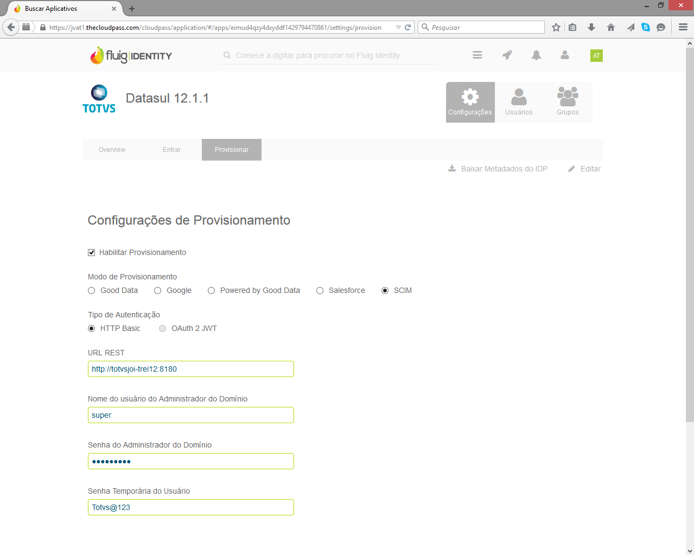
Task: Click the Fluig Identity logo
Action: click(131, 55)
